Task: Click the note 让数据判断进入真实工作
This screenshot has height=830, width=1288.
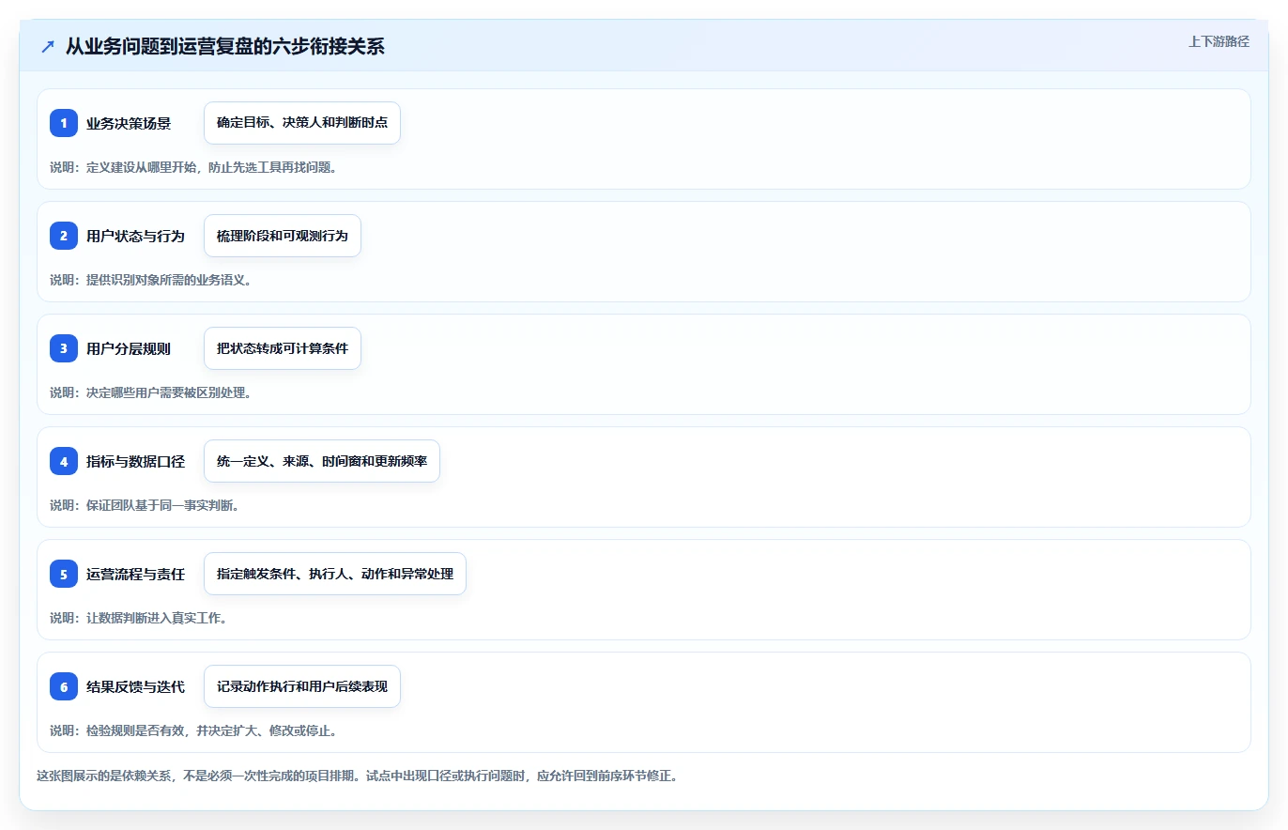Action: [x=138, y=618]
